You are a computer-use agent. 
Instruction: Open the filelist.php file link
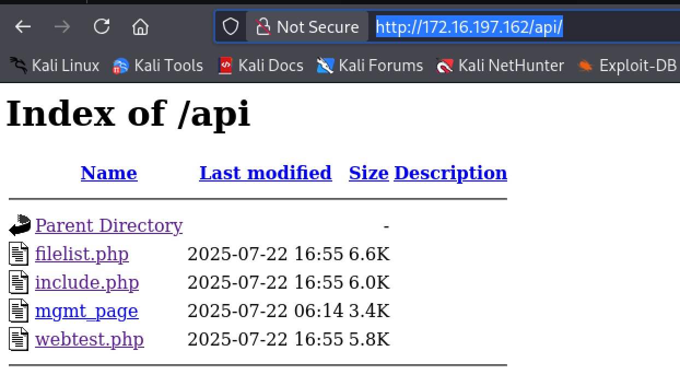tap(81, 254)
